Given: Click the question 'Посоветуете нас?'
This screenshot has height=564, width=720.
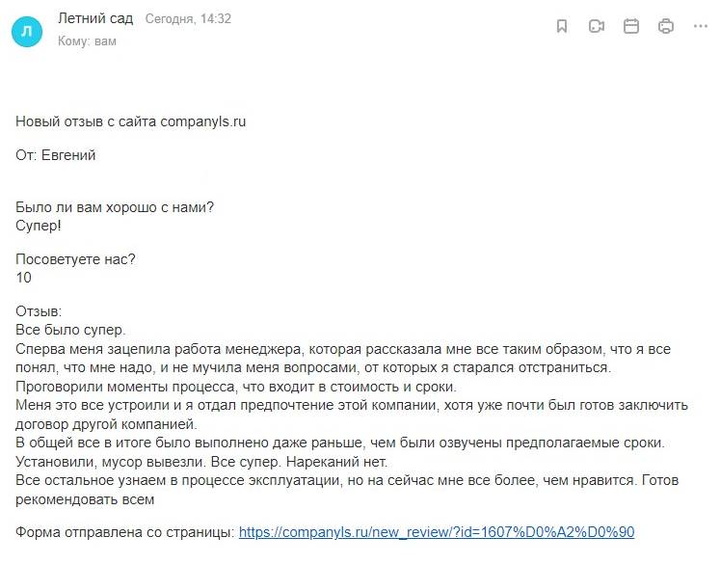Looking at the screenshot, I should coord(76,259).
